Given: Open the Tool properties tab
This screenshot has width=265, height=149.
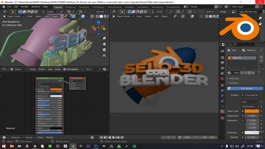Looking at the screenshot, I should (222, 51).
